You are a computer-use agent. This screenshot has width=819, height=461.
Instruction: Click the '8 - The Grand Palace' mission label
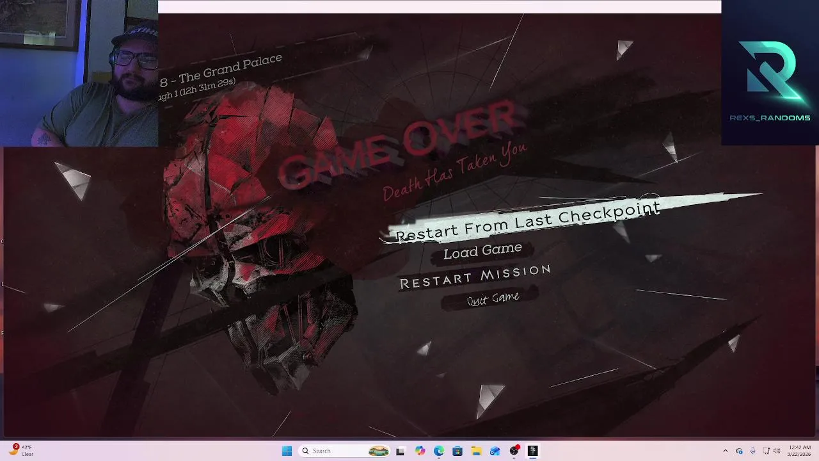tap(221, 69)
